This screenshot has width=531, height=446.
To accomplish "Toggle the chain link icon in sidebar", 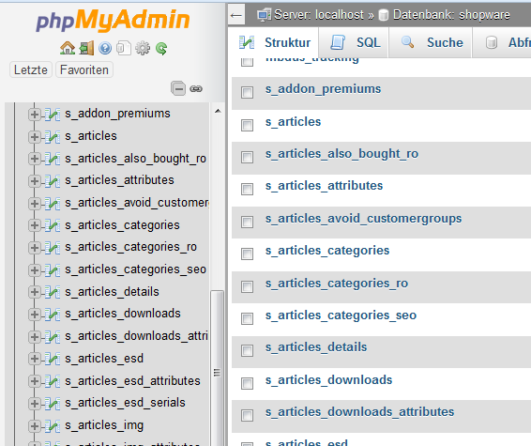I will click(x=196, y=89).
